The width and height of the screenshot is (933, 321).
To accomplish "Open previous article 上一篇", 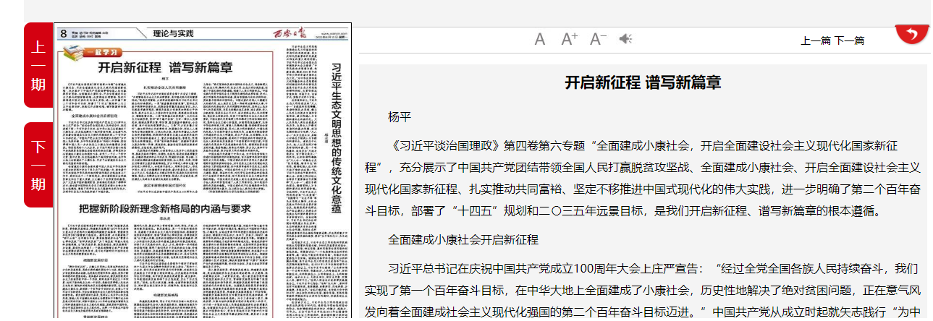I will [x=816, y=40].
